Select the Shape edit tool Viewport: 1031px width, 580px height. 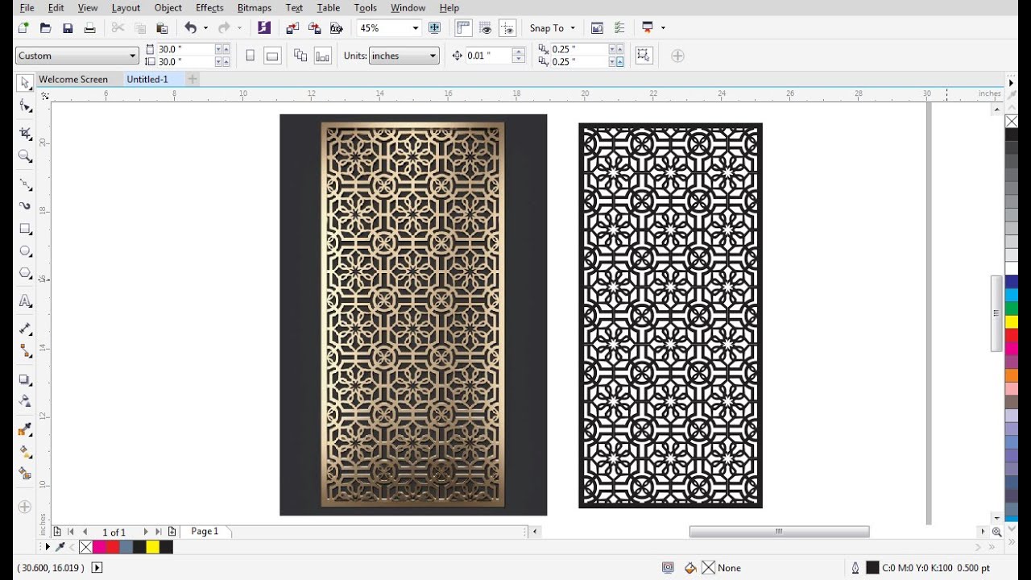(x=25, y=106)
